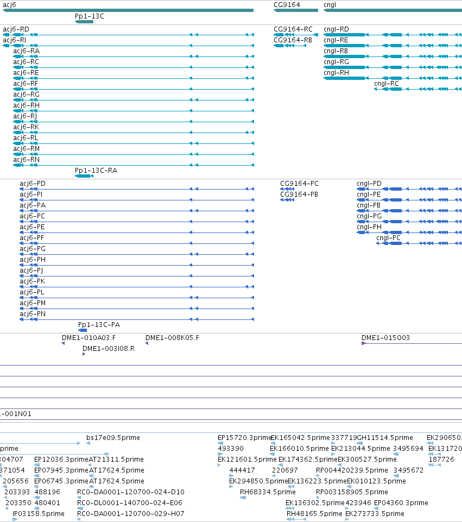Select transcript acj6-RK
The height and width of the screenshot is (522, 462).
click(26, 127)
